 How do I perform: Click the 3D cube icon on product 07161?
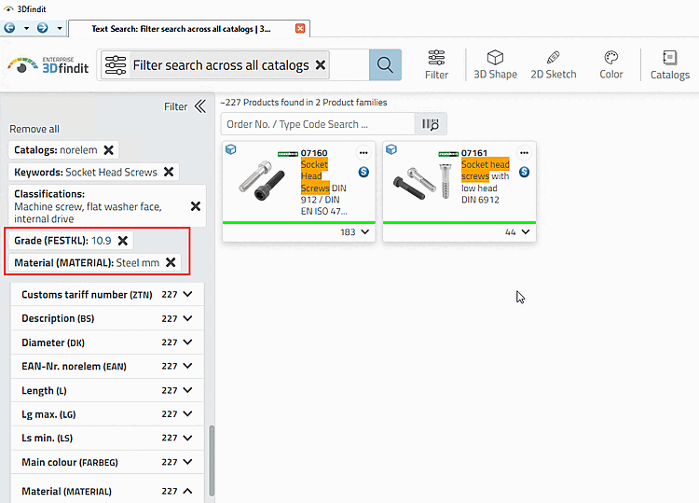pos(391,149)
